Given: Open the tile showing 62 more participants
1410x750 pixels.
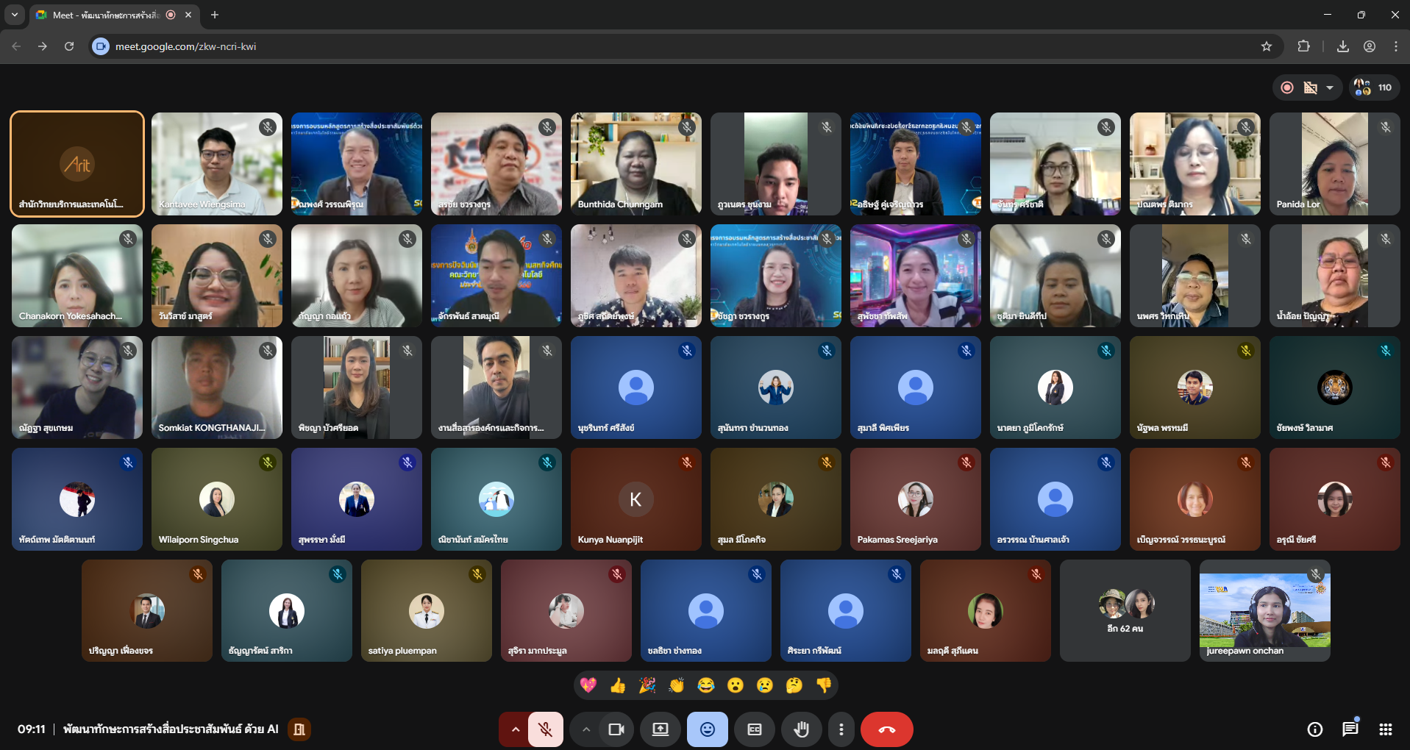Looking at the screenshot, I should pyautogui.click(x=1125, y=611).
